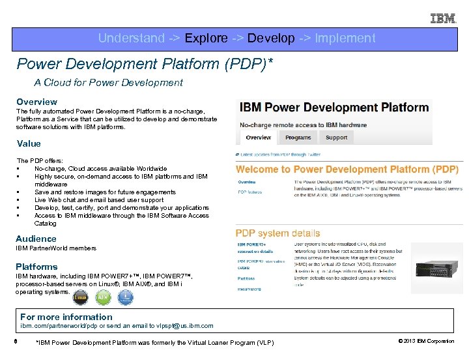Click the title Power Development Platform (PDP)*
This screenshot has height=352, width=469.
[145, 64]
